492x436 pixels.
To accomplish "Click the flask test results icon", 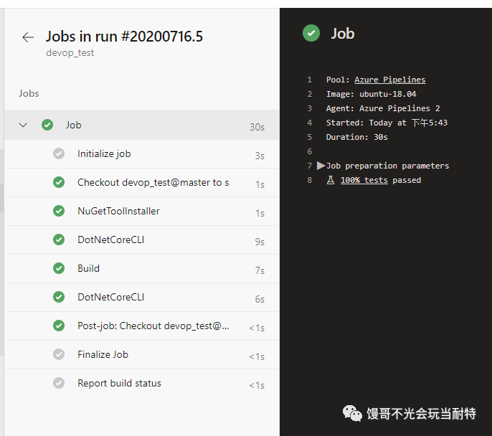I will pos(331,180).
